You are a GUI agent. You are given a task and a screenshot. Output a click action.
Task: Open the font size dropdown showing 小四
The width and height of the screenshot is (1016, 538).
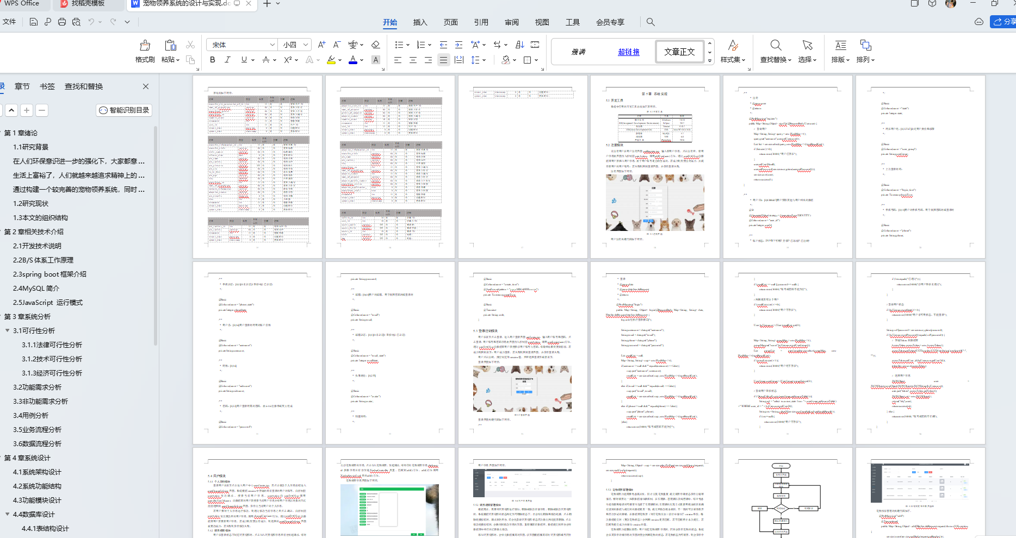[x=306, y=45]
